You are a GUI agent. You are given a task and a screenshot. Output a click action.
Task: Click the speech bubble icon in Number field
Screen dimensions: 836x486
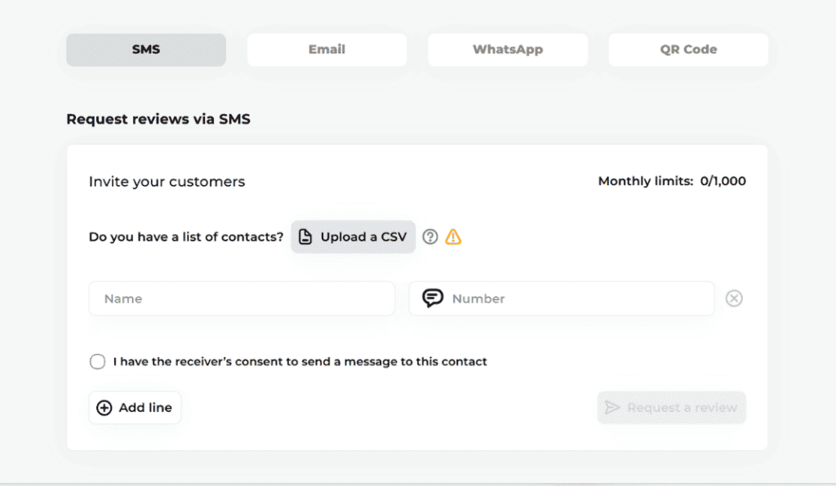tap(433, 298)
